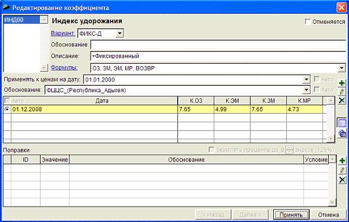The image size is (349, 222).
Task: Click the Далее > button
Action: (x=251, y=215)
